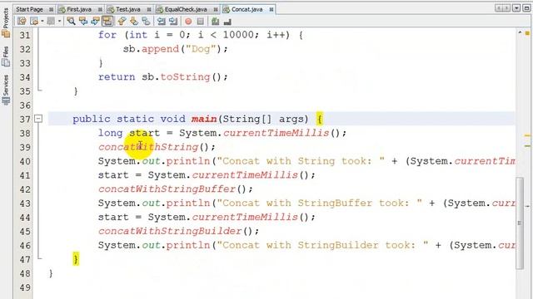This screenshot has width=533, height=299.
Task: Select the EqualCheck.java tab
Action: (x=186, y=9)
